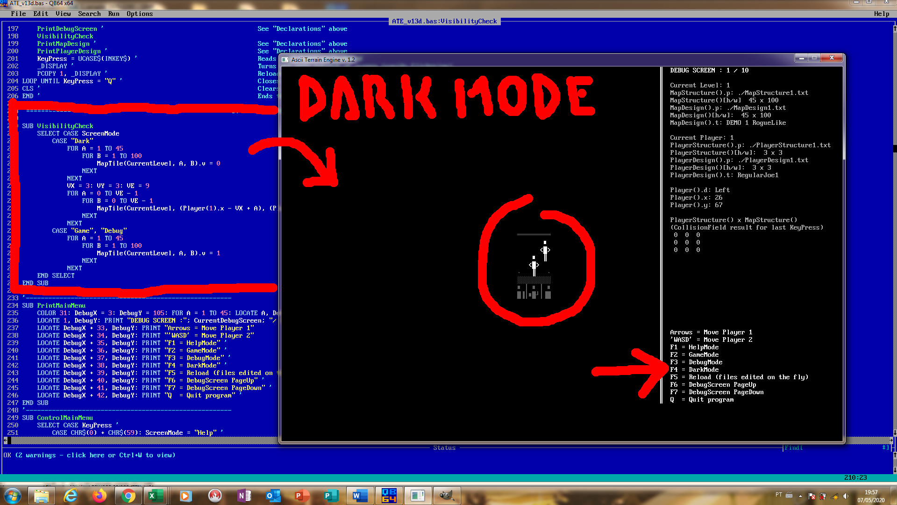Open GIMP from the taskbar

pyautogui.click(x=447, y=496)
